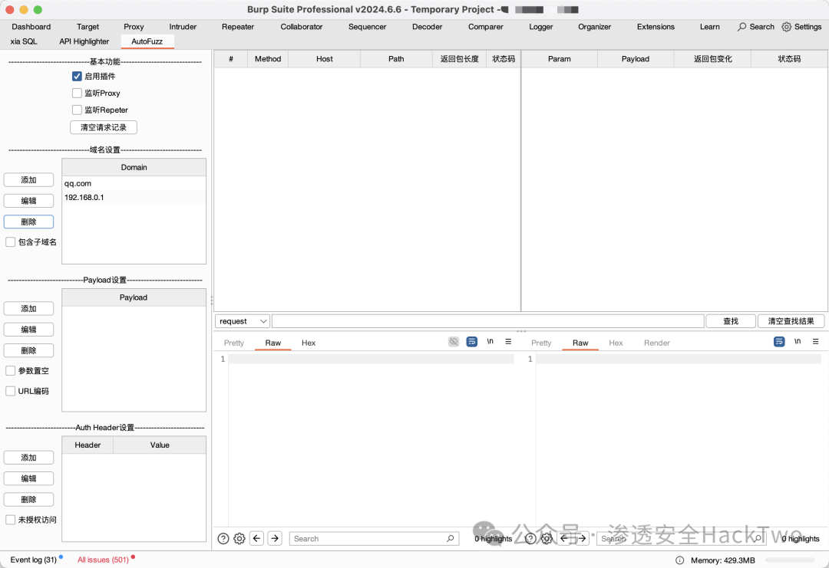
Task: Click the info icon beside Memory
Action: 680,560
